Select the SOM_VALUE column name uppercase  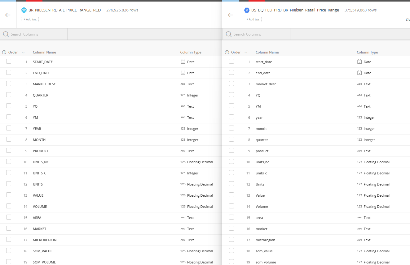pyautogui.click(x=42, y=251)
